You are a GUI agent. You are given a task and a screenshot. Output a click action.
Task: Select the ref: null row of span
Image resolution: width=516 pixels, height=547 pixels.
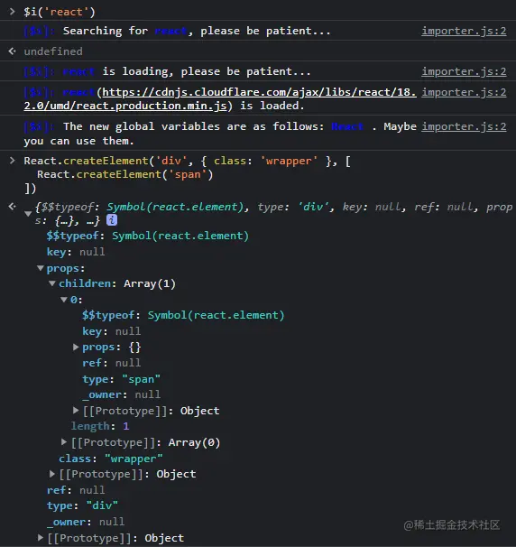pyautogui.click(x=111, y=363)
